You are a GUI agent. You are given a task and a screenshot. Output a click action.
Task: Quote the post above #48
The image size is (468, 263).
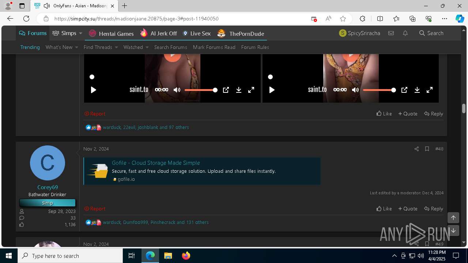tap(408, 114)
